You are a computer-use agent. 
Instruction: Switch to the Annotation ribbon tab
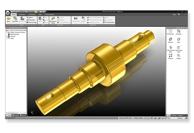pyautogui.click(x=22, y=14)
